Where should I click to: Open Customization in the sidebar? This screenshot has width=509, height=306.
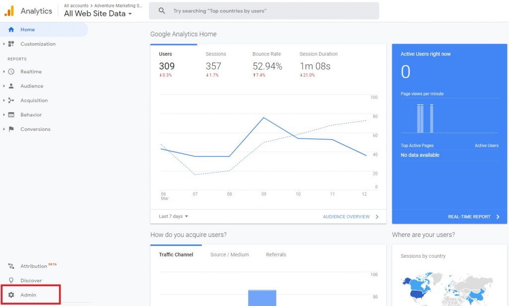coord(38,44)
